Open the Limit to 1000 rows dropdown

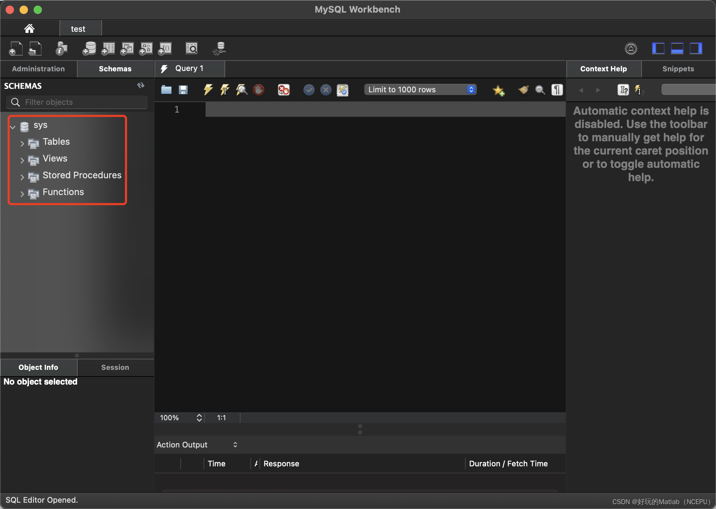(x=421, y=89)
